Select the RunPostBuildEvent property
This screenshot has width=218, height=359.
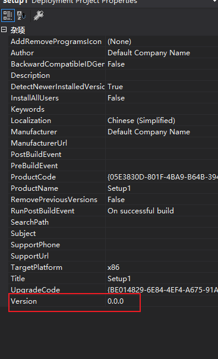click(x=43, y=210)
